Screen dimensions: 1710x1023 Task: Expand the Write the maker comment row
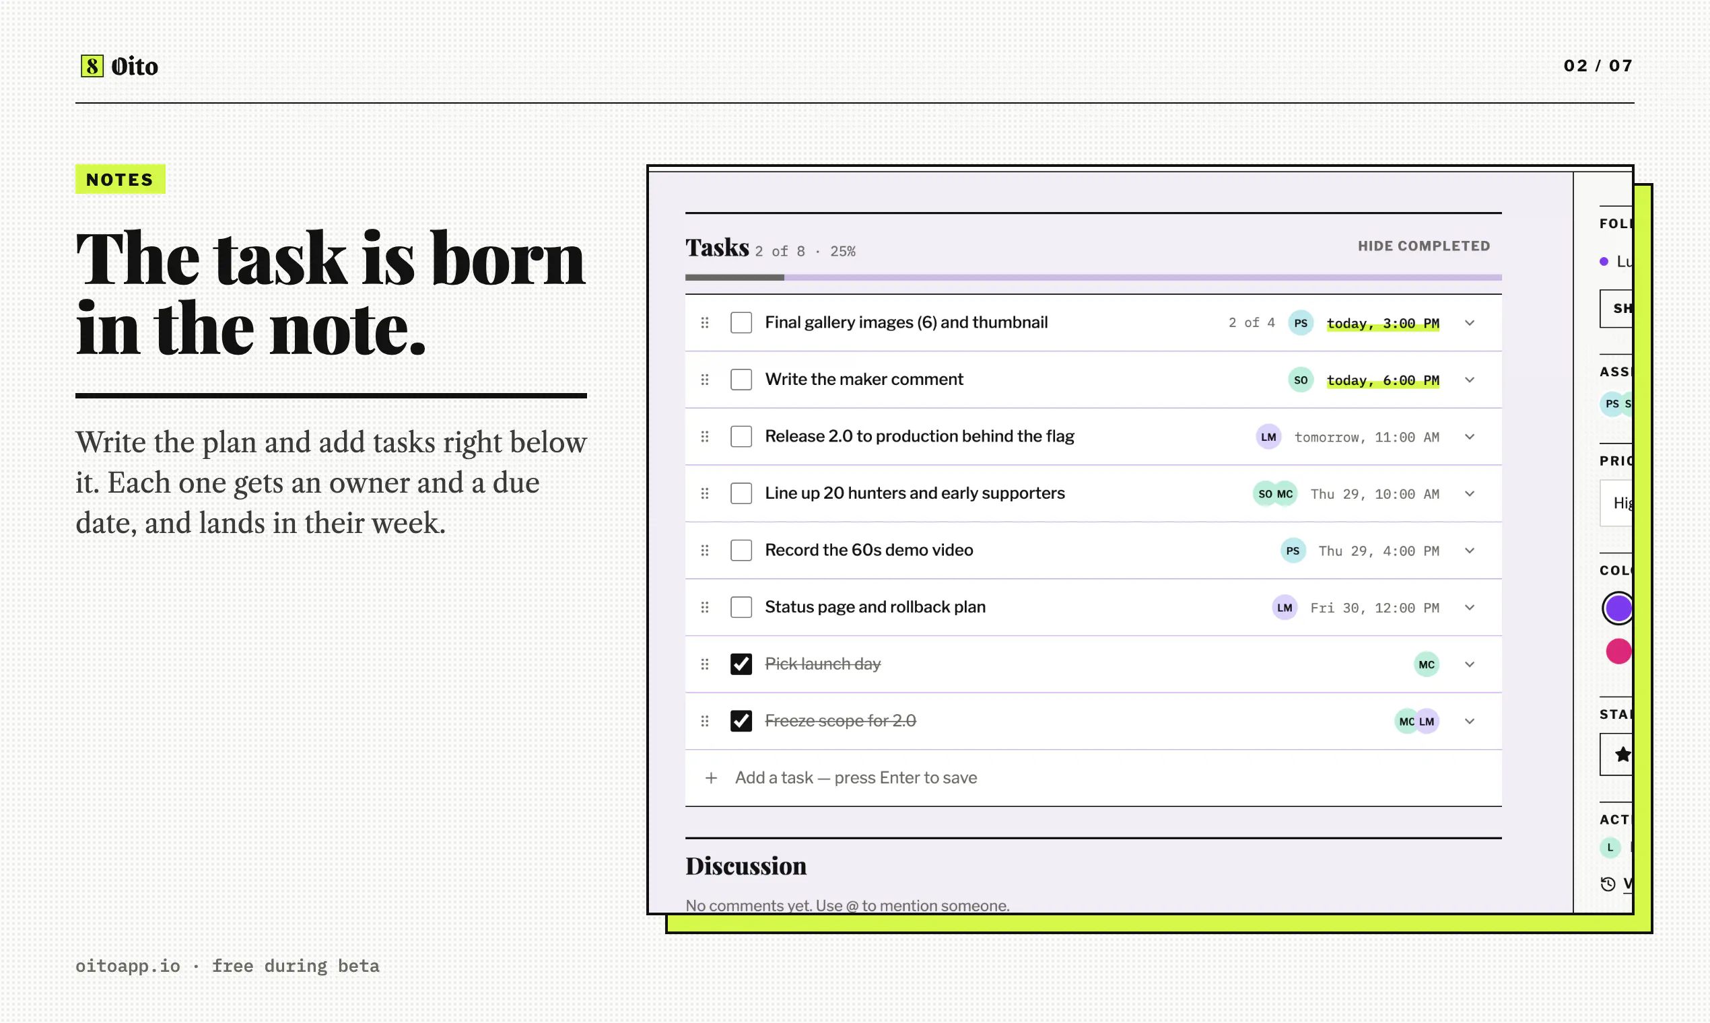1470,380
